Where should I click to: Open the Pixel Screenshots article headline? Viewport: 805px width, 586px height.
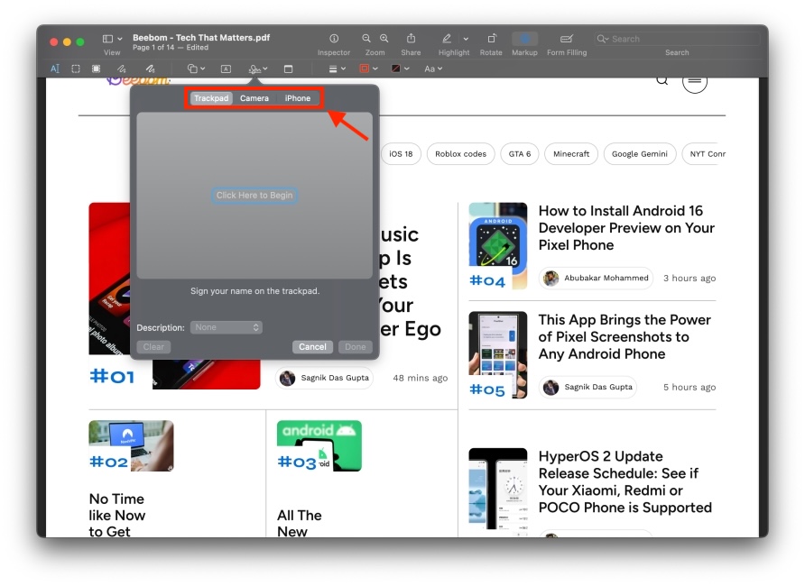(x=625, y=337)
